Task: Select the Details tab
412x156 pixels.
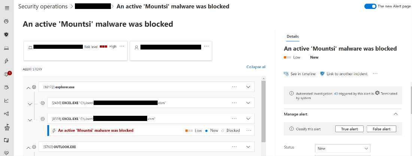Action: pyautogui.click(x=293, y=36)
